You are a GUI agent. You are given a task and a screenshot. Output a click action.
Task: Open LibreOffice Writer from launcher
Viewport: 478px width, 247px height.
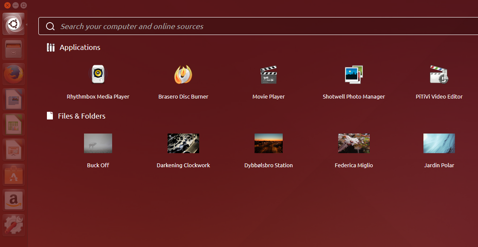pyautogui.click(x=14, y=99)
